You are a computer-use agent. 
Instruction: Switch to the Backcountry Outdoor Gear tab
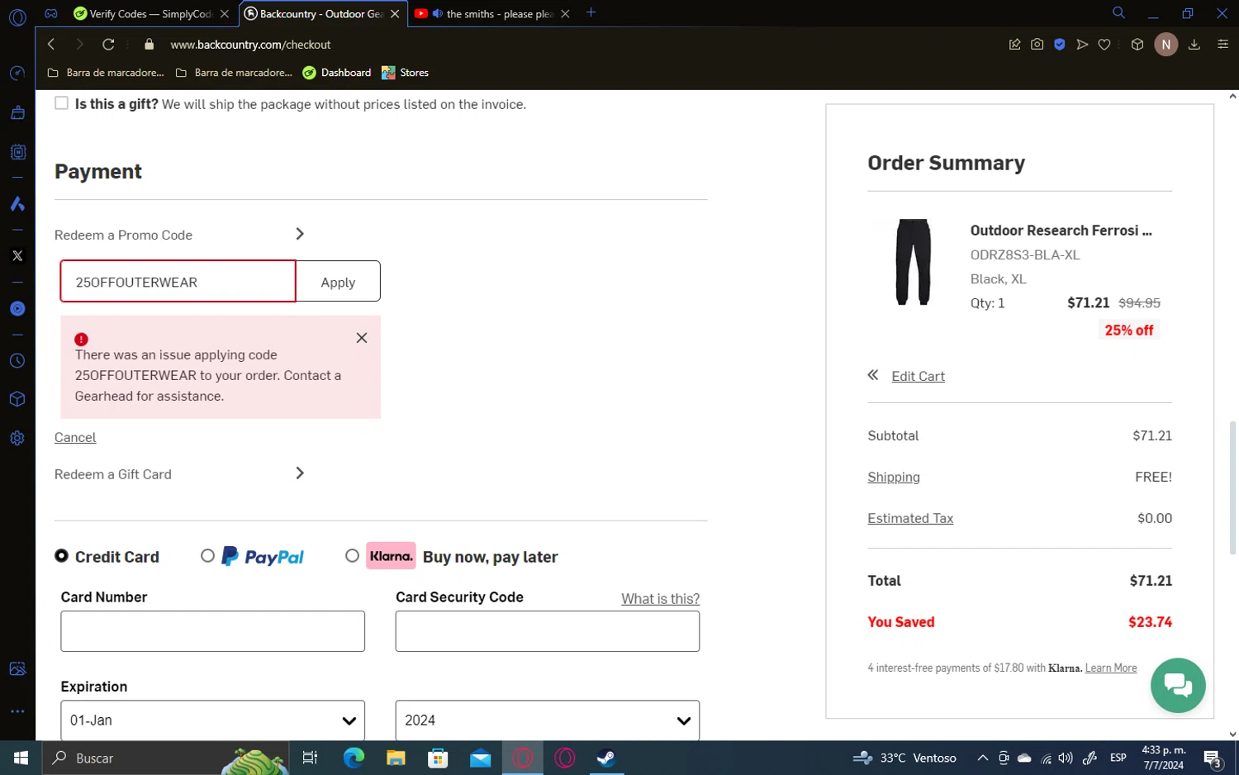click(x=321, y=13)
